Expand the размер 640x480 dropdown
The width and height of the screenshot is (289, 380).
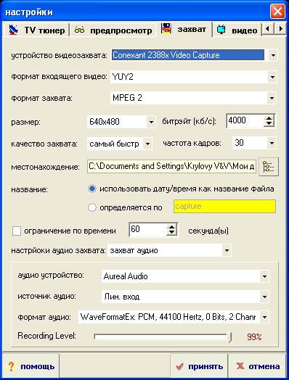point(151,122)
